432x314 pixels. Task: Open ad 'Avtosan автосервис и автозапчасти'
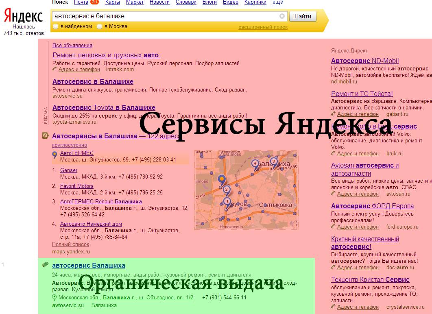click(x=365, y=169)
